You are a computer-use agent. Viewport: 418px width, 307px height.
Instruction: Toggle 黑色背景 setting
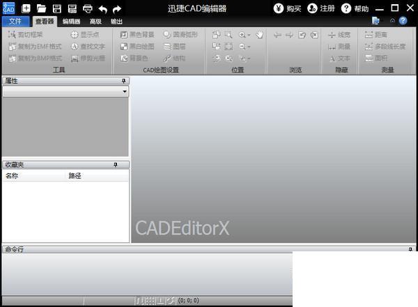(137, 35)
